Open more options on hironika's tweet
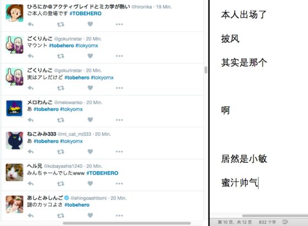 coord(119,24)
